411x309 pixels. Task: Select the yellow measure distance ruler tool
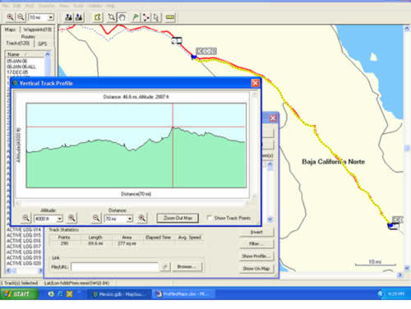pyautogui.click(x=170, y=17)
